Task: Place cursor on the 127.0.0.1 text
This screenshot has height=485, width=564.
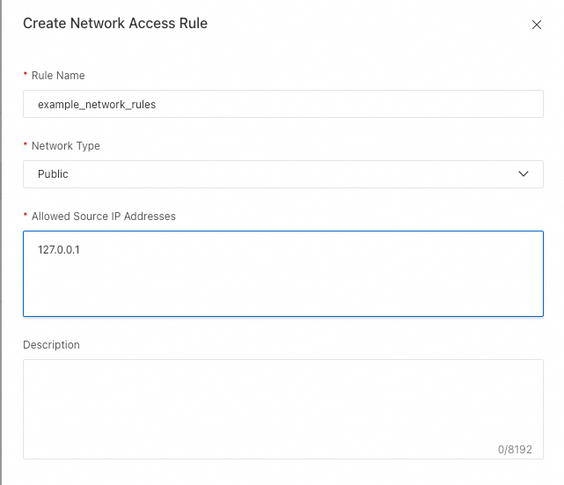Action: tap(60, 250)
